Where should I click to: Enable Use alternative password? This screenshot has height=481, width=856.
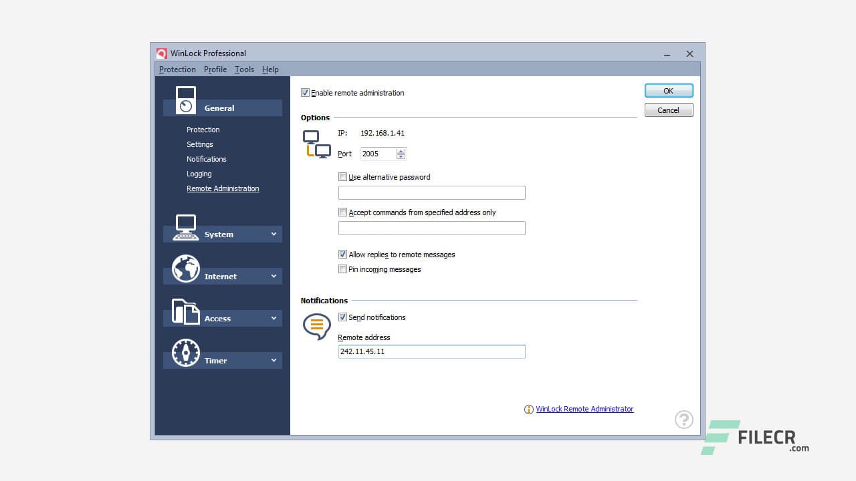342,176
